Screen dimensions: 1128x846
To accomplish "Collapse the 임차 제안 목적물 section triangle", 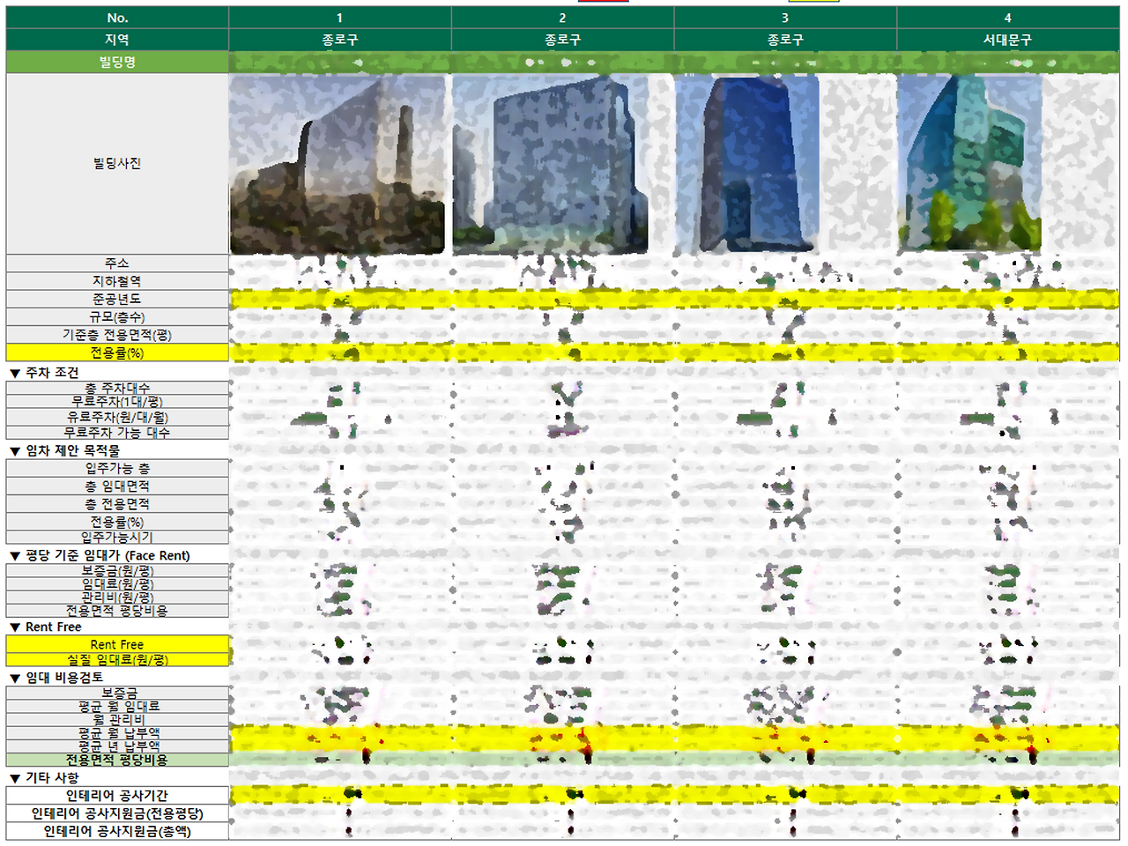I will pyautogui.click(x=15, y=451).
